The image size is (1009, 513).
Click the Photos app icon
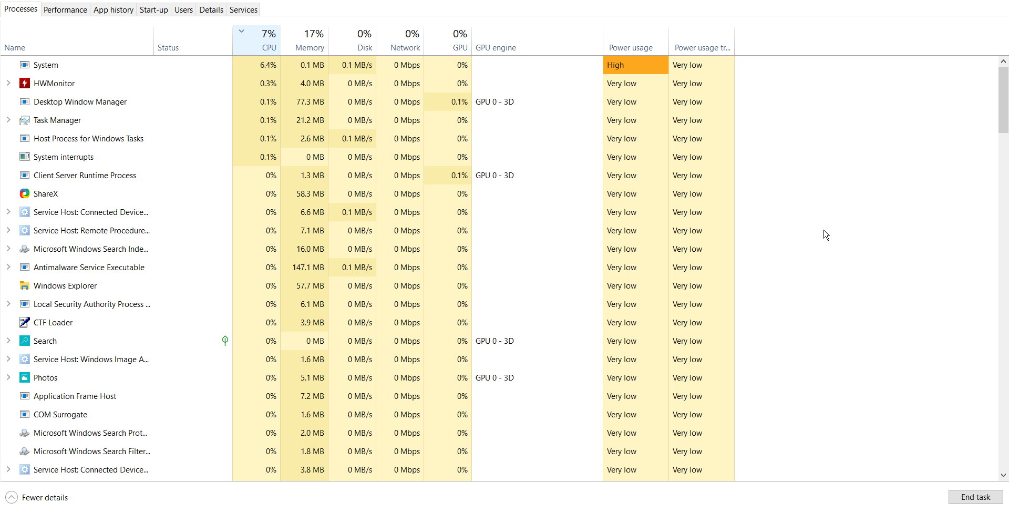25,377
